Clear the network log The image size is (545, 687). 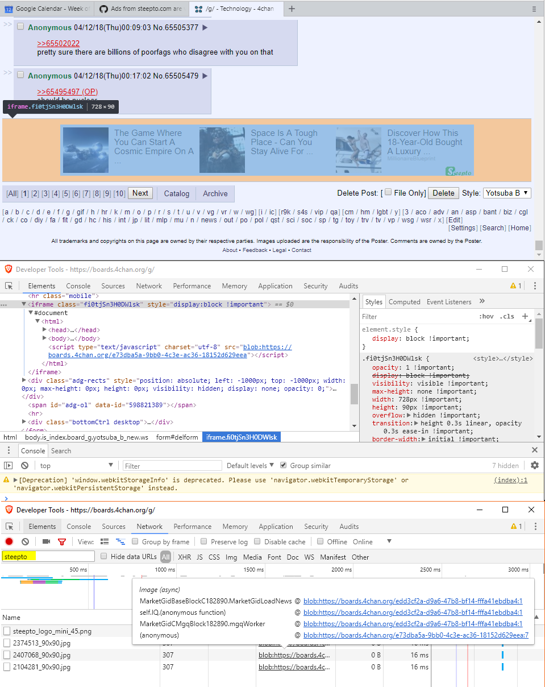click(26, 542)
